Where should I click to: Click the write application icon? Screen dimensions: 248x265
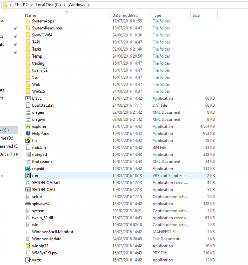28,260
